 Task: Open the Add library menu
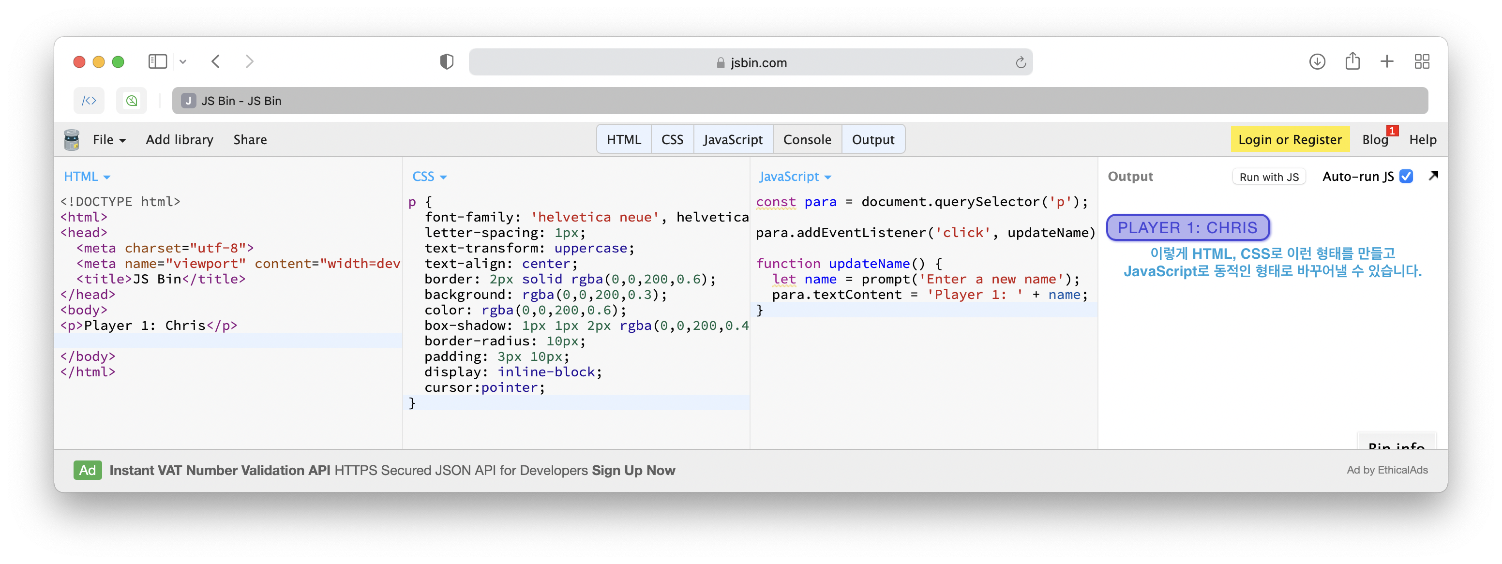click(180, 140)
